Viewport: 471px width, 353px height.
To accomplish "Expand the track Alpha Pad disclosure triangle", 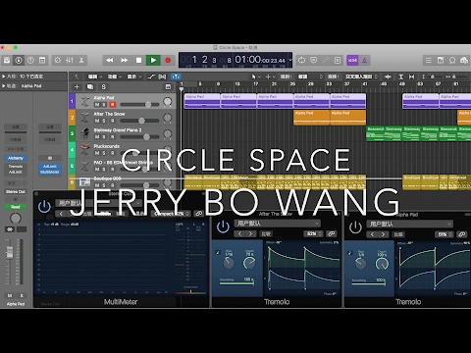I will (x=4, y=86).
